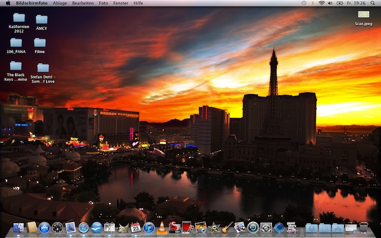Click the Bearbeiten menu

click(83, 3)
